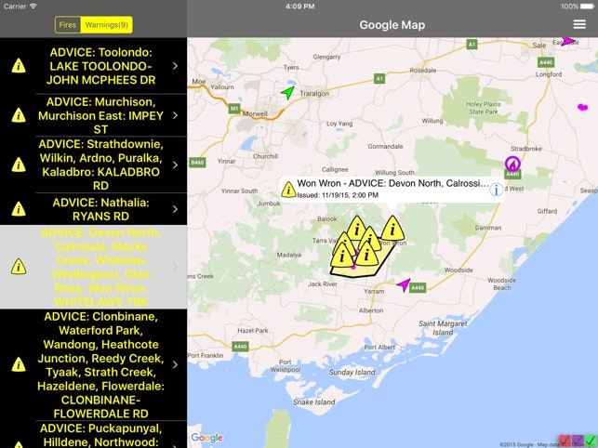Image resolution: width=598 pixels, height=448 pixels.
Task: Expand the Toolondo advice with its chevron
Action: [175, 65]
